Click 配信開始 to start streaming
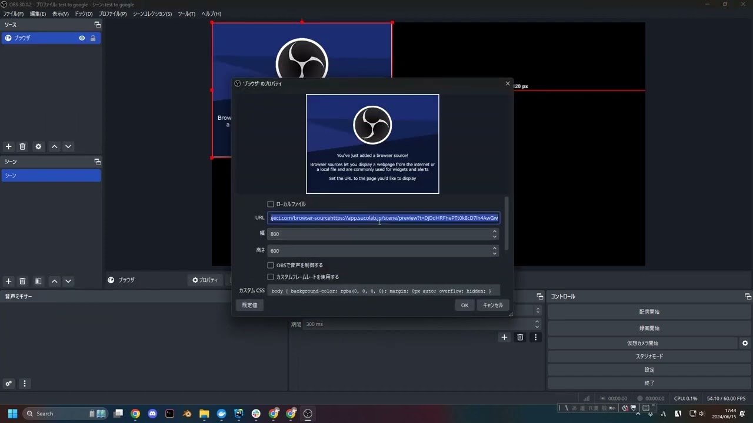 click(649, 312)
